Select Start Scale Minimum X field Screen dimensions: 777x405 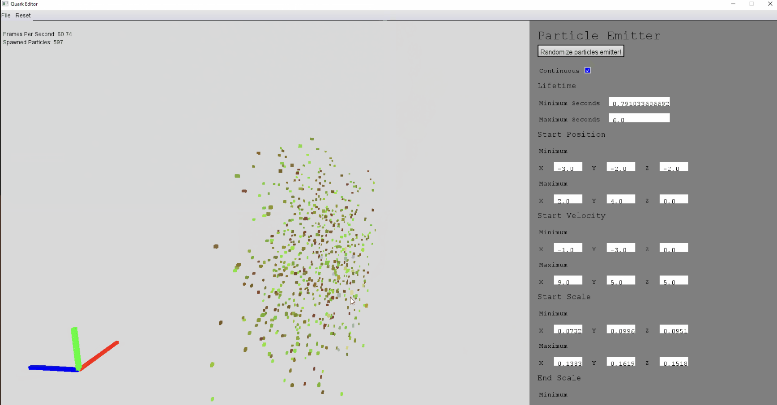(568, 330)
